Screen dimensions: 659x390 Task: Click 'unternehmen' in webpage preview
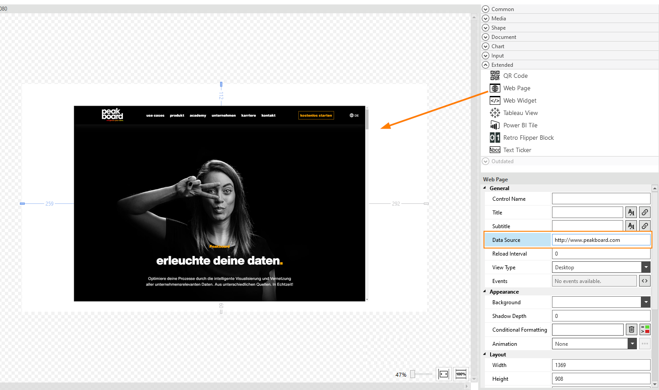[x=224, y=115]
